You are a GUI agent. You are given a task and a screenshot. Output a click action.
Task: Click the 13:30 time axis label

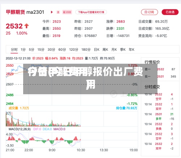[x=104, y=150]
